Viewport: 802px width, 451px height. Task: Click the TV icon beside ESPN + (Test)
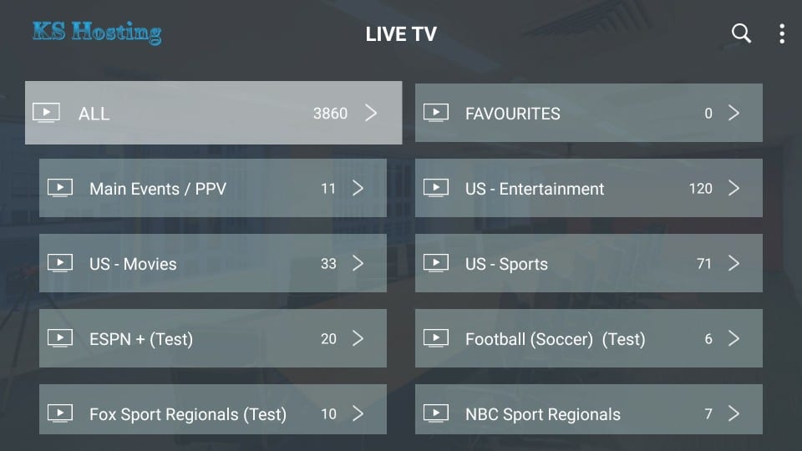[60, 338]
